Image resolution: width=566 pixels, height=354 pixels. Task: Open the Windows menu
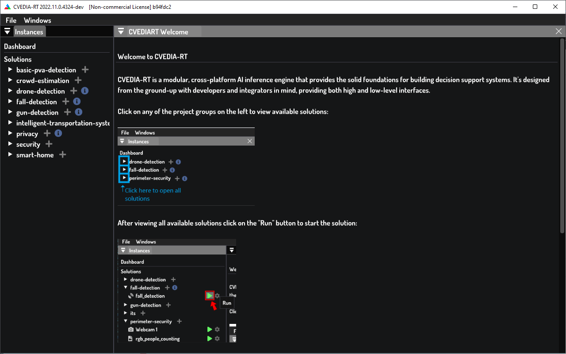pyautogui.click(x=38, y=20)
